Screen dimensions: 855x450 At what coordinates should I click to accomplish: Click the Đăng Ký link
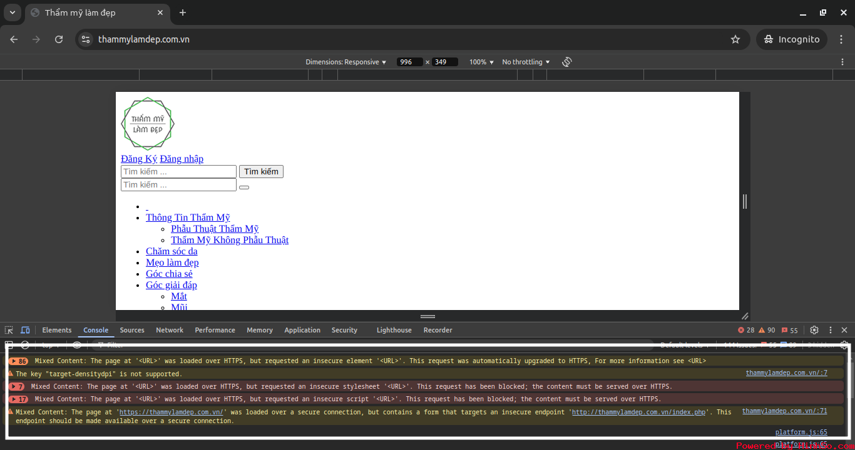139,159
